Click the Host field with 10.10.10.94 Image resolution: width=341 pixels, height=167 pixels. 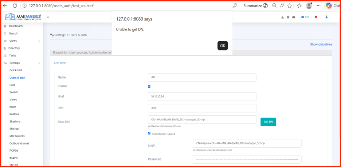202,97
